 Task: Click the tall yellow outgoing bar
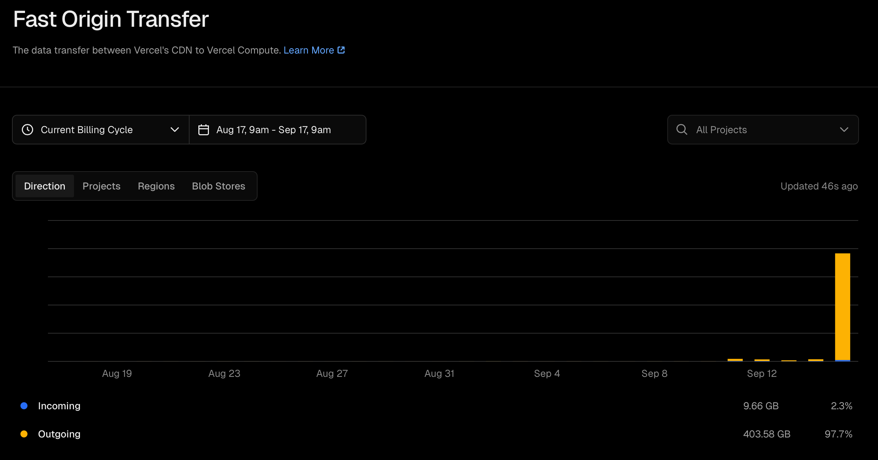click(842, 306)
